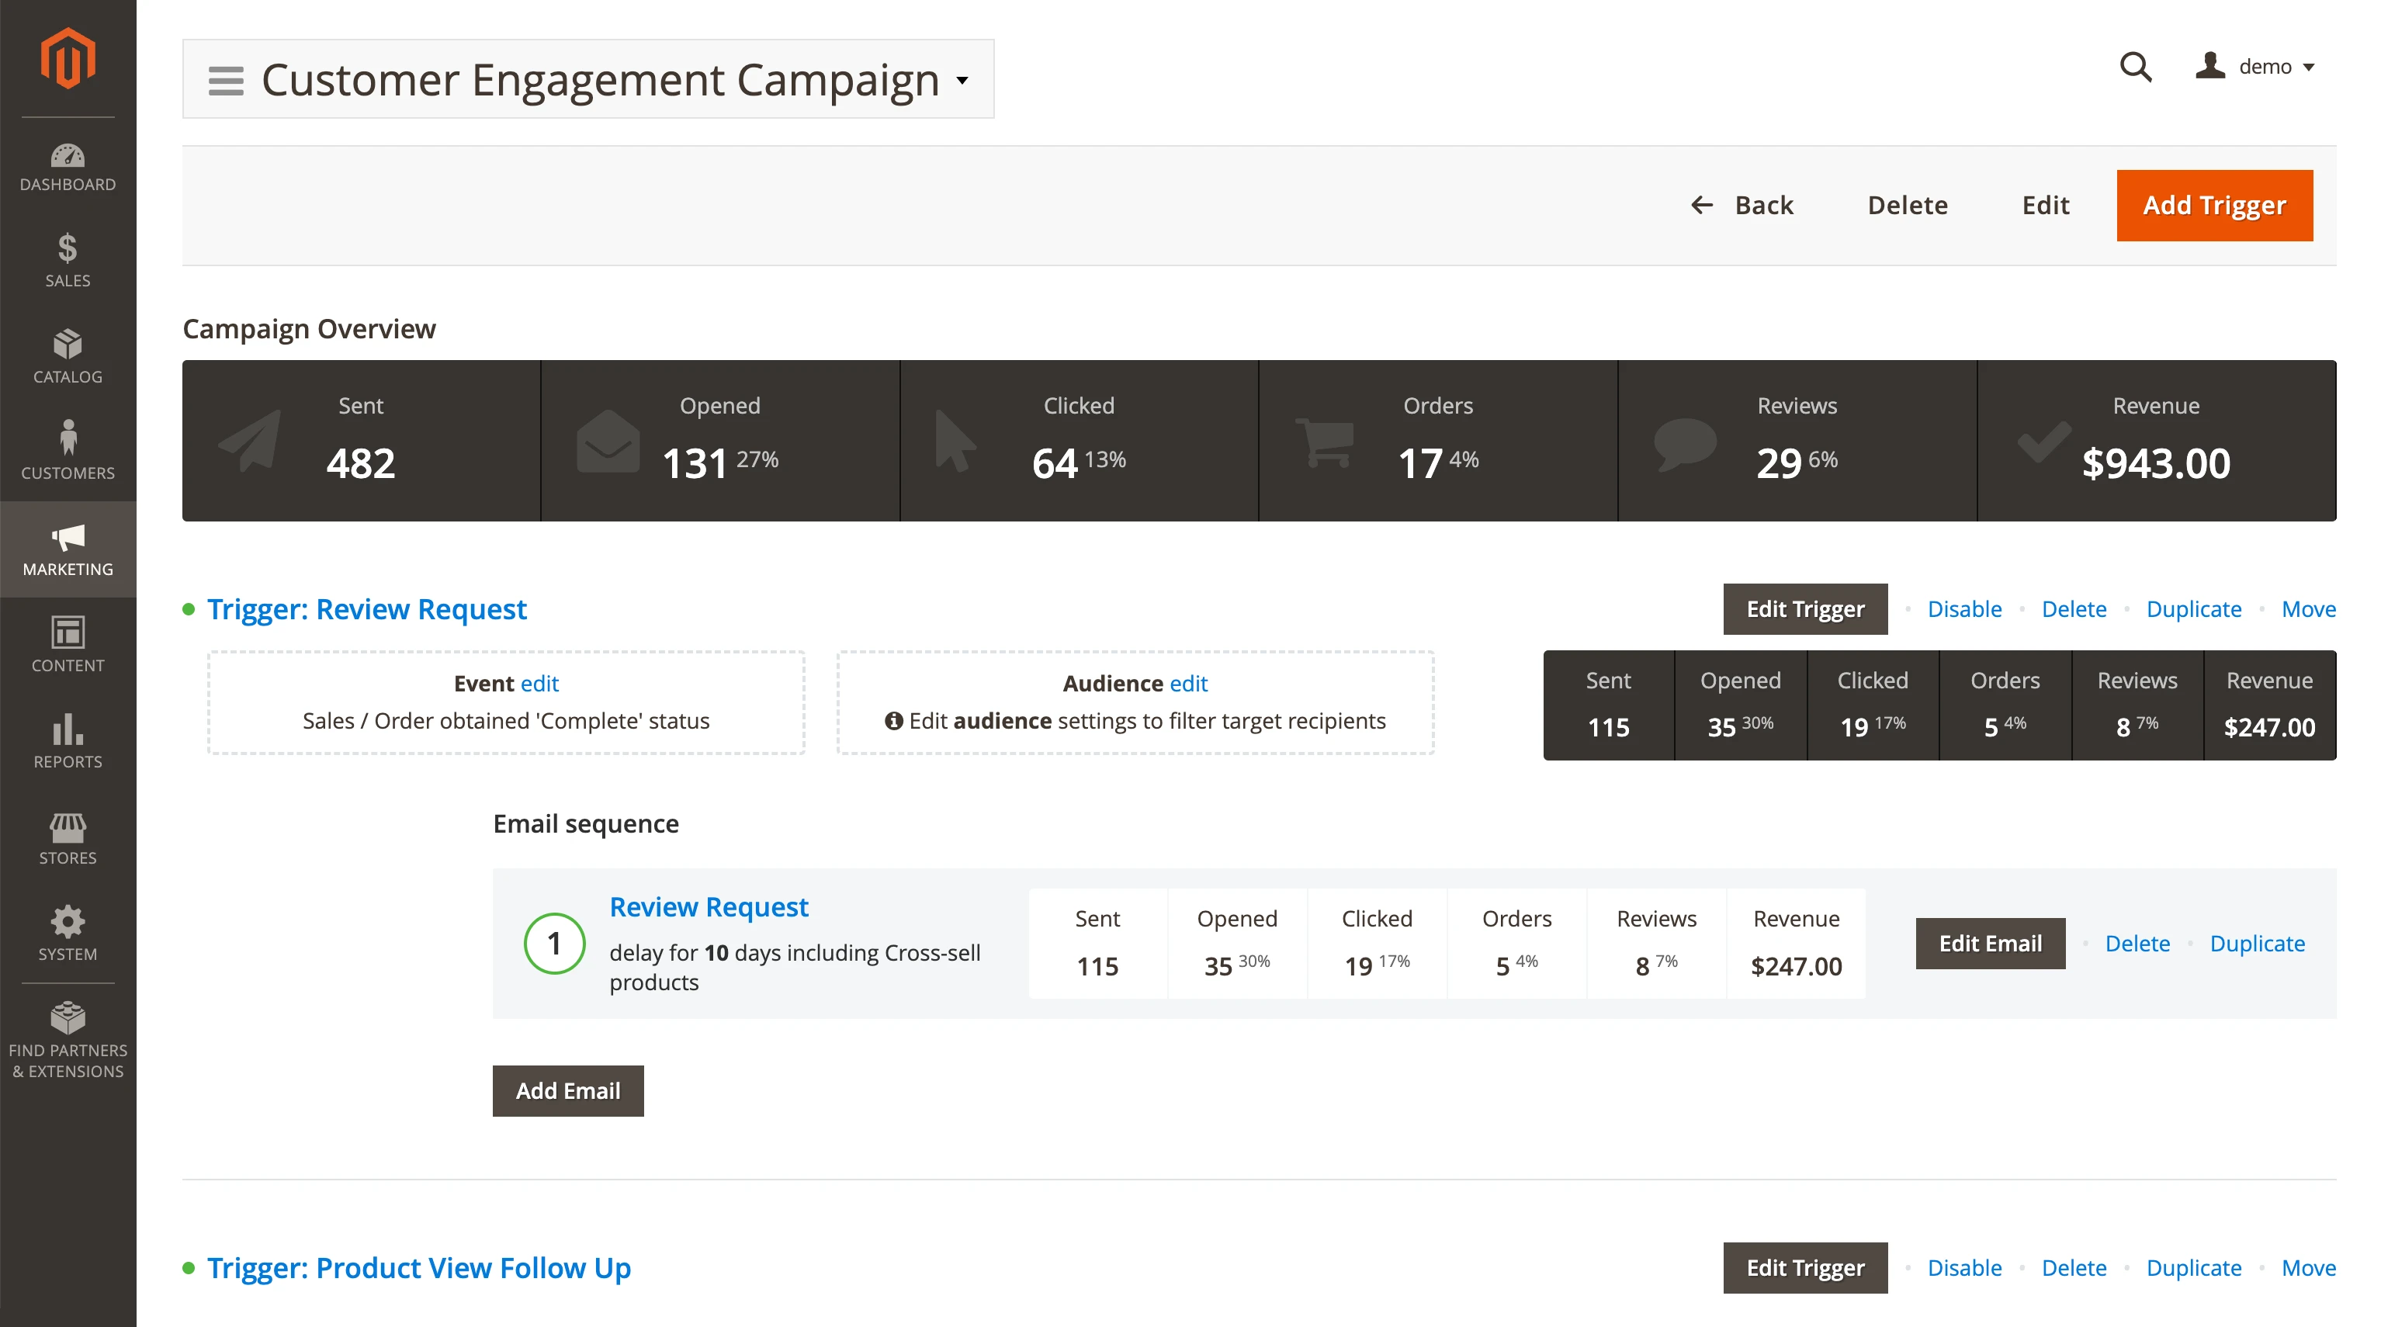The image size is (2381, 1327).
Task: Click the orange Add Trigger button
Action: tap(2213, 205)
